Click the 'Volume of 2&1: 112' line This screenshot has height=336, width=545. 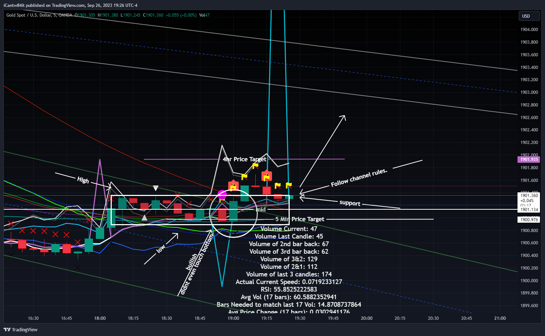(289, 267)
